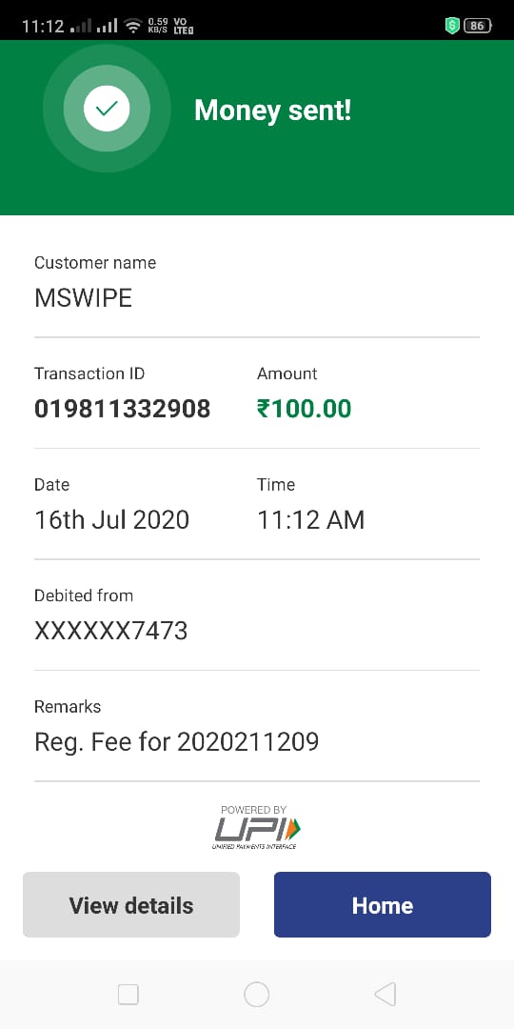Tap customer name MSWIPE
This screenshot has width=514, height=1029.
83,298
